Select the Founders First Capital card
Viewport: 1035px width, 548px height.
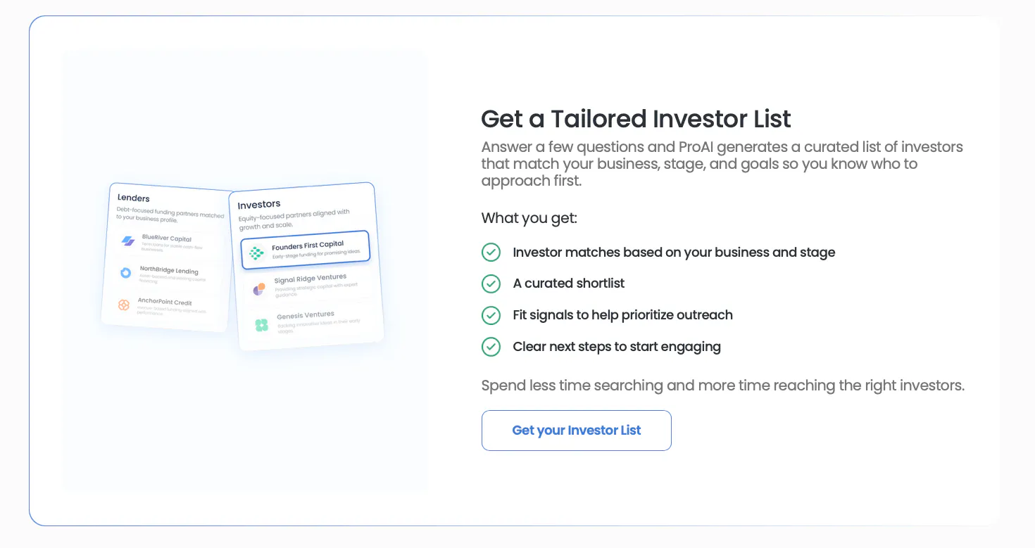[x=306, y=250]
